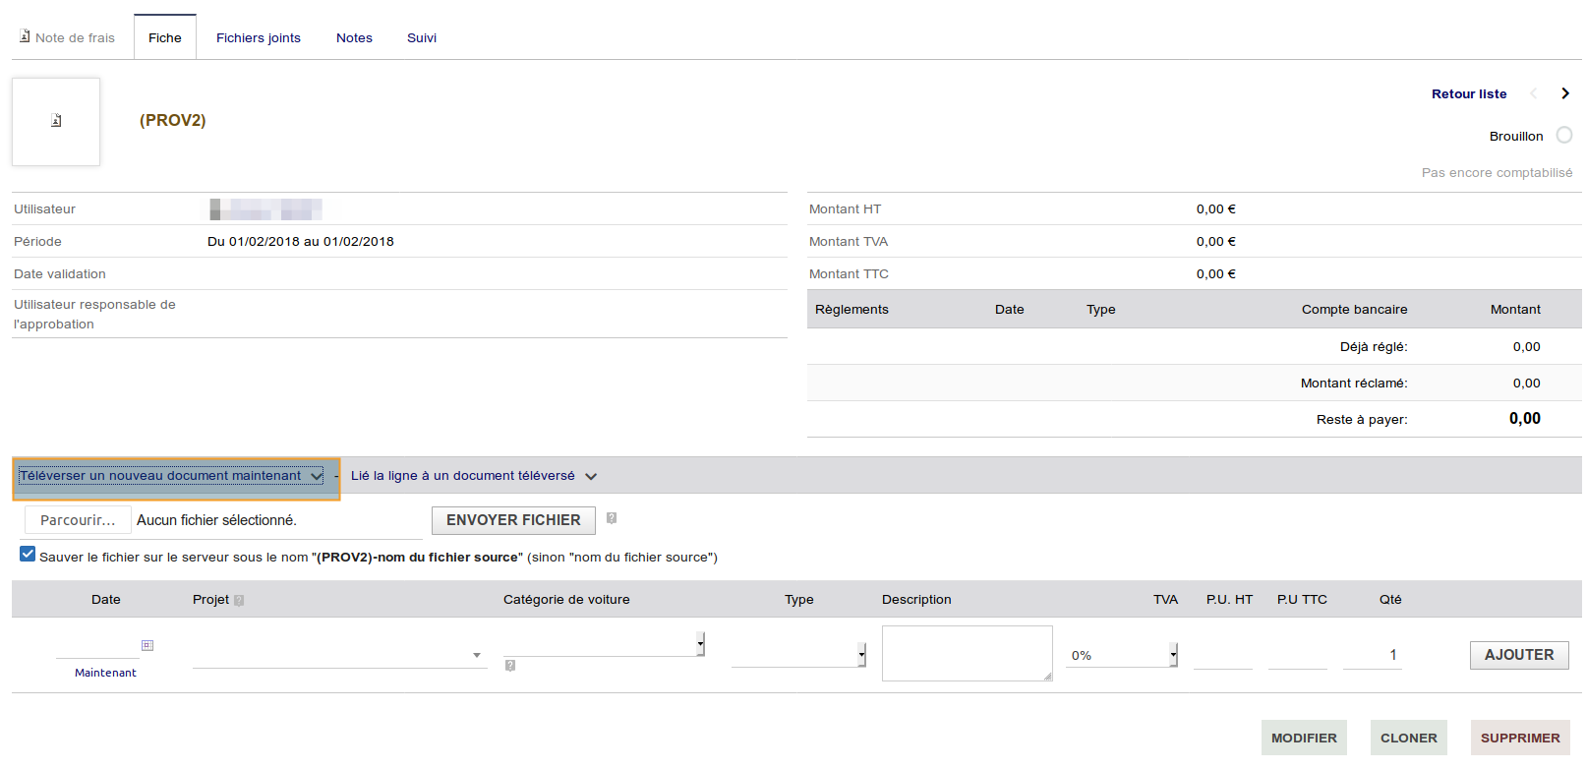
Task: Click help icon next to Projet
Action: coord(239,600)
